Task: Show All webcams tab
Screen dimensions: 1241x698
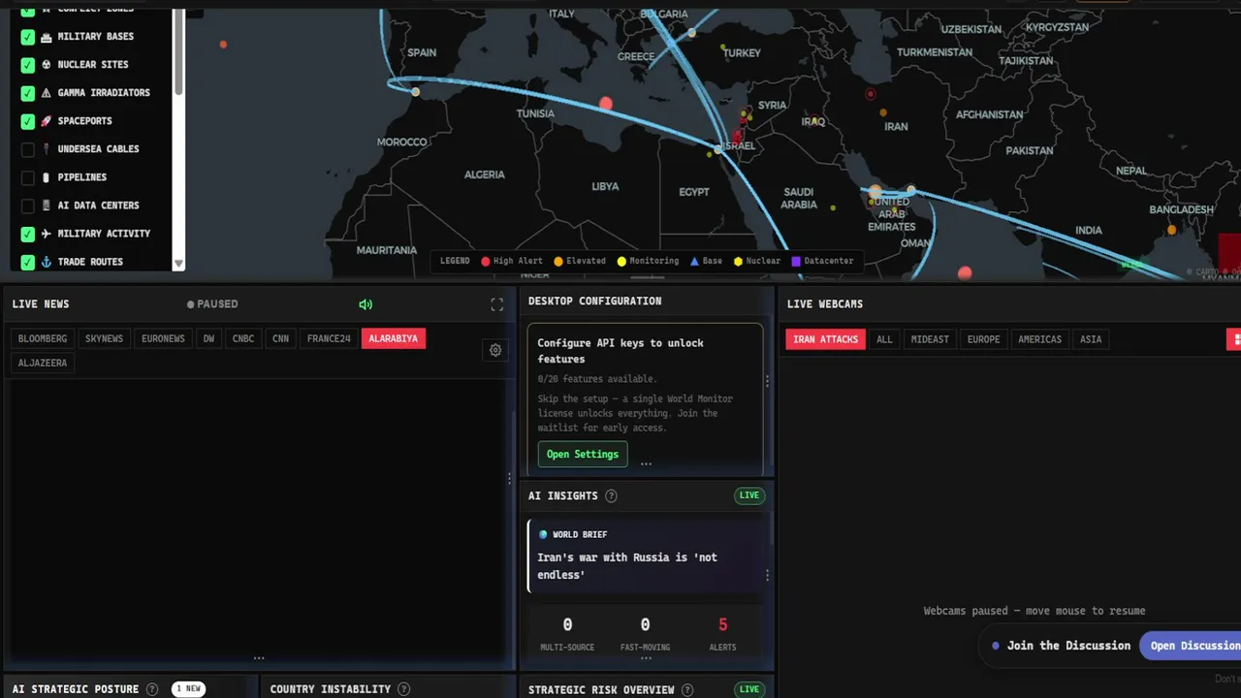Action: point(884,339)
